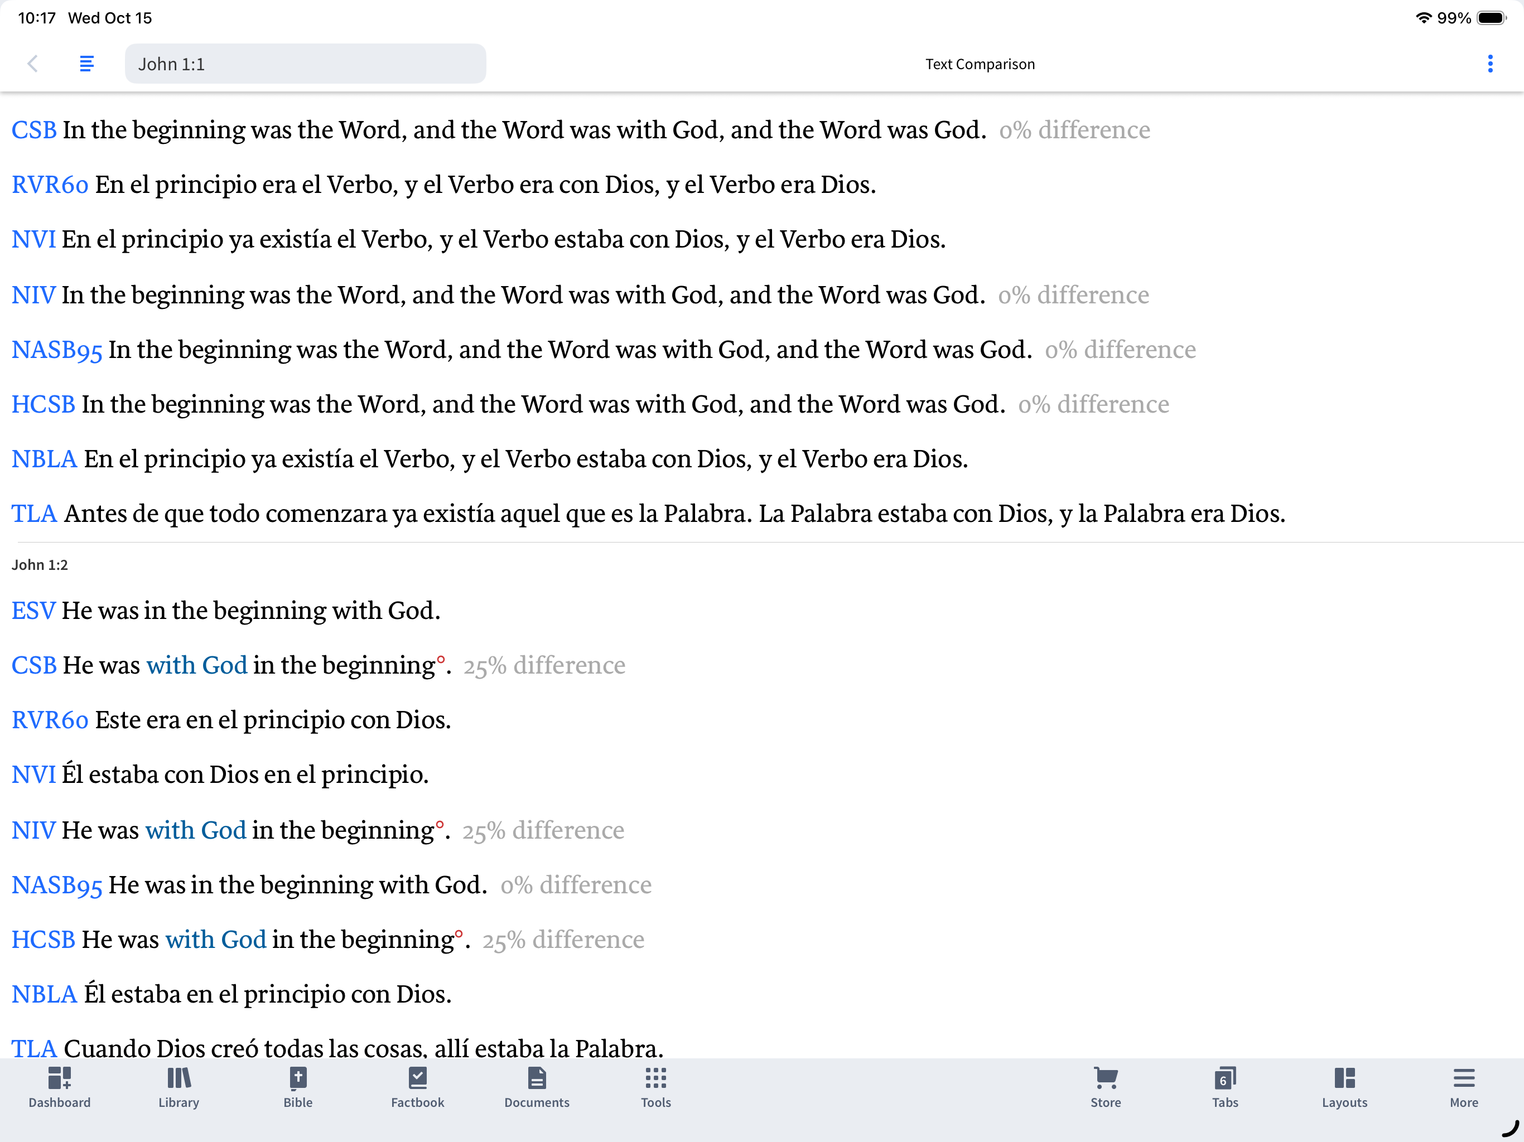The height and width of the screenshot is (1142, 1524).
Task: Open CSB version link in John 1:1
Action: 34,130
